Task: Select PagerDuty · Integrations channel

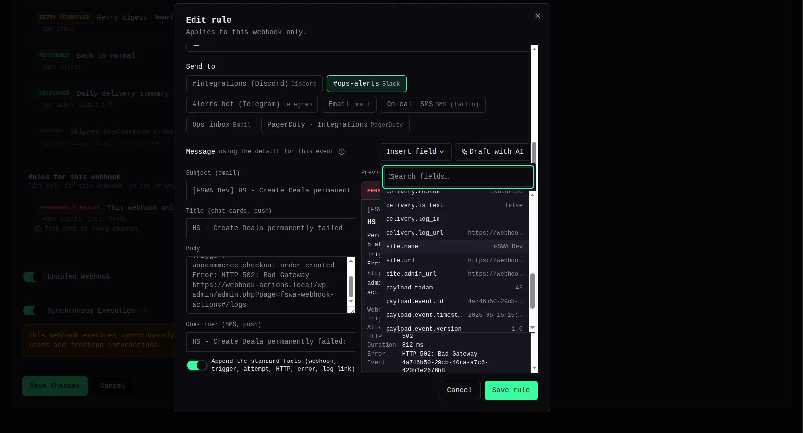Action: [335, 125]
